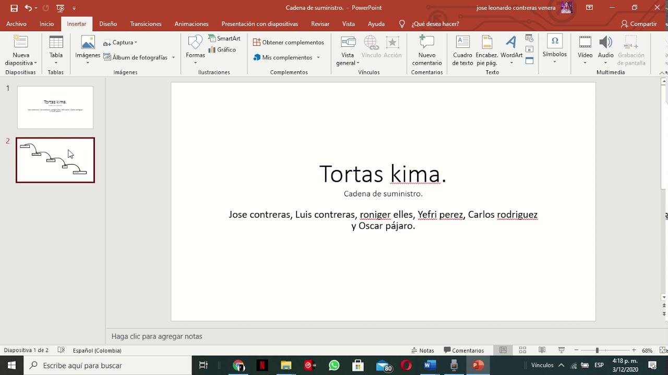Open the Transiciones tab

(x=146, y=24)
